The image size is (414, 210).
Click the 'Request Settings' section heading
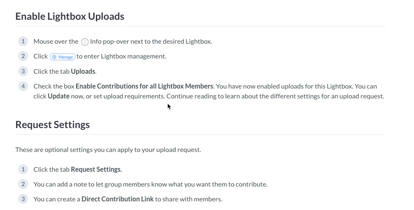(x=52, y=125)
